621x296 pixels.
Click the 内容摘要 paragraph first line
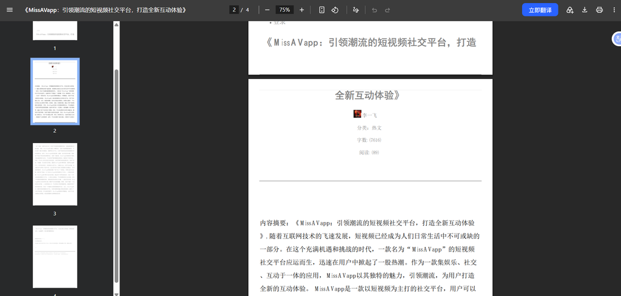368,223
